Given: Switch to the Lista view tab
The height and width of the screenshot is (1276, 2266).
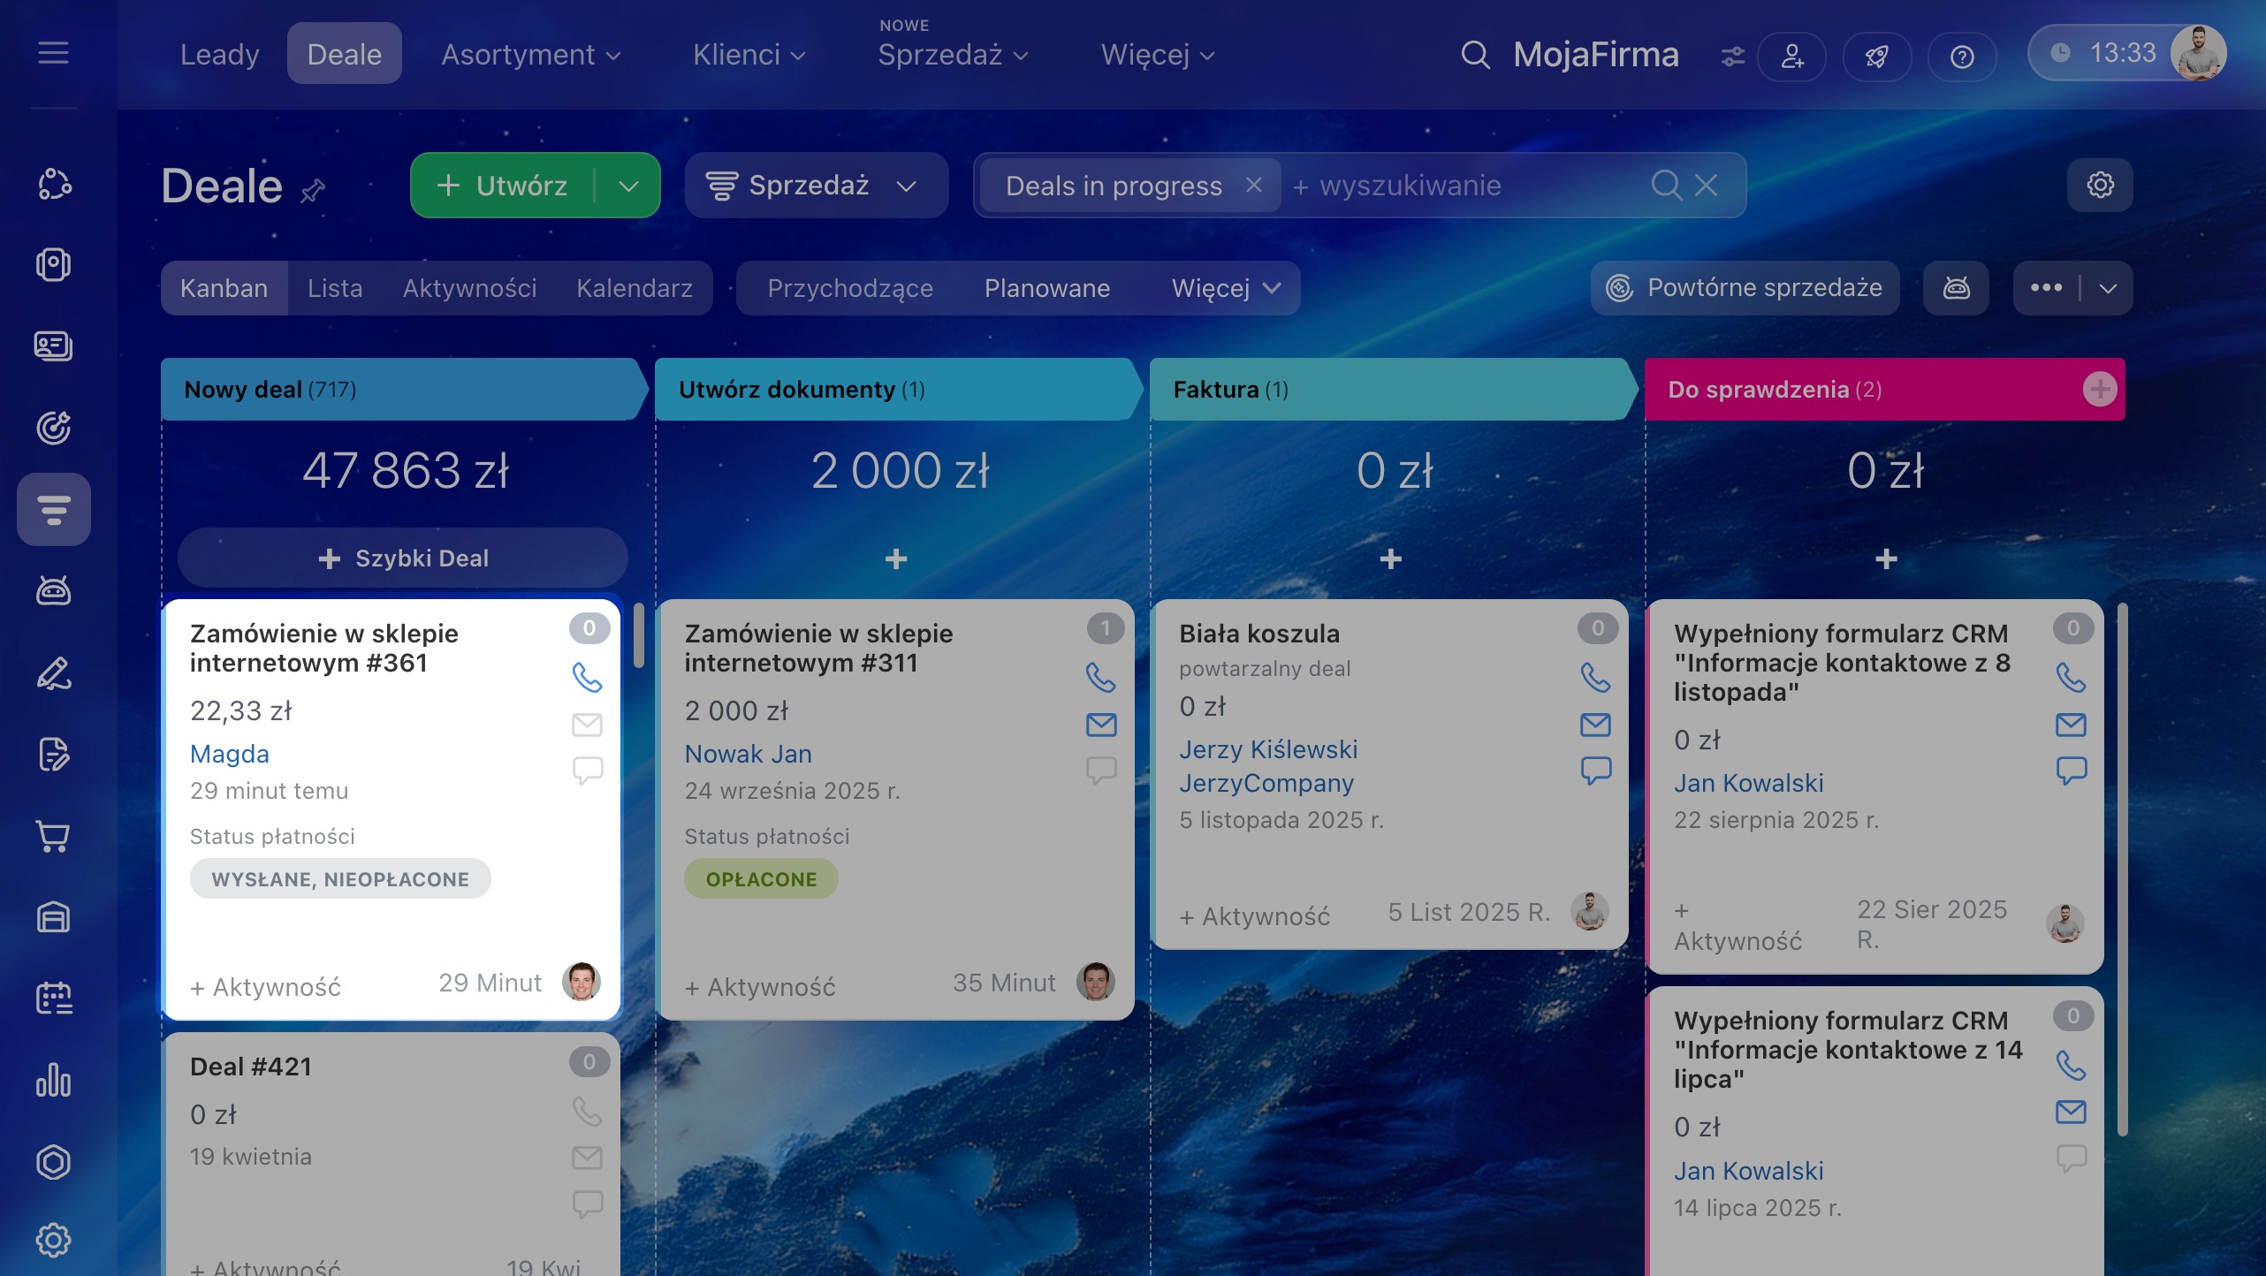Looking at the screenshot, I should point(335,288).
